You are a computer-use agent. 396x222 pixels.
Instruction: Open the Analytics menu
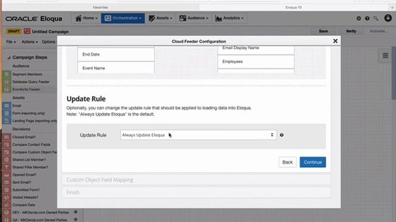230,18
